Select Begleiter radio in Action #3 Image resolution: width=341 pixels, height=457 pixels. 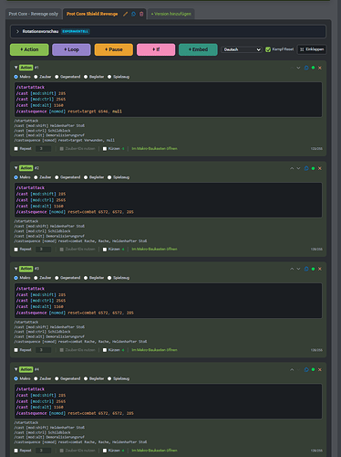pyautogui.click(x=86, y=278)
